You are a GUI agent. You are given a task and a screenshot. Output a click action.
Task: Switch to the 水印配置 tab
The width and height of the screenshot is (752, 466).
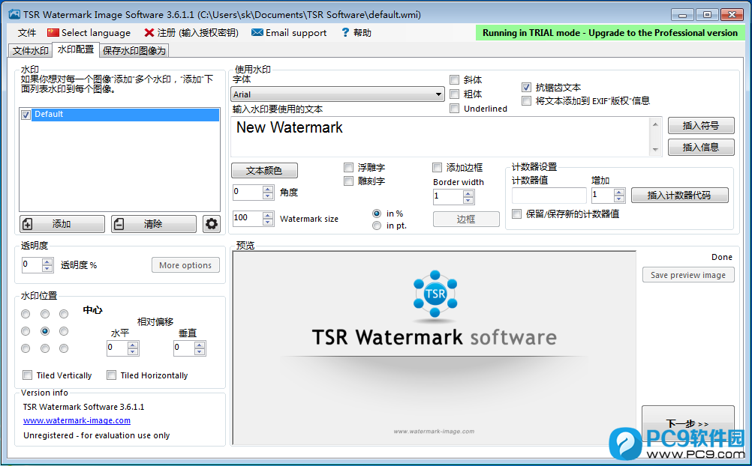(x=75, y=49)
